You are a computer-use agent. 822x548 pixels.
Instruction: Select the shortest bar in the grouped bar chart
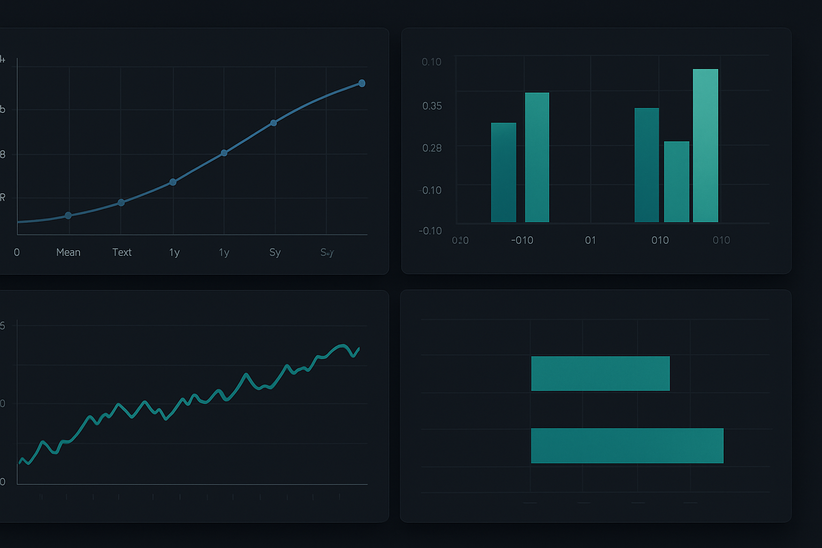click(676, 182)
